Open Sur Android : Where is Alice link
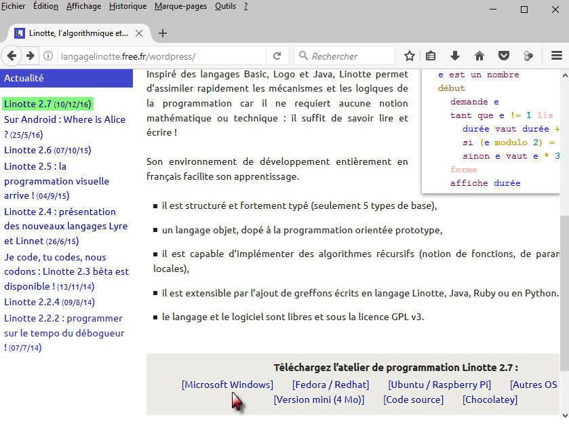Image resolution: width=569 pixels, height=428 pixels. tap(64, 127)
